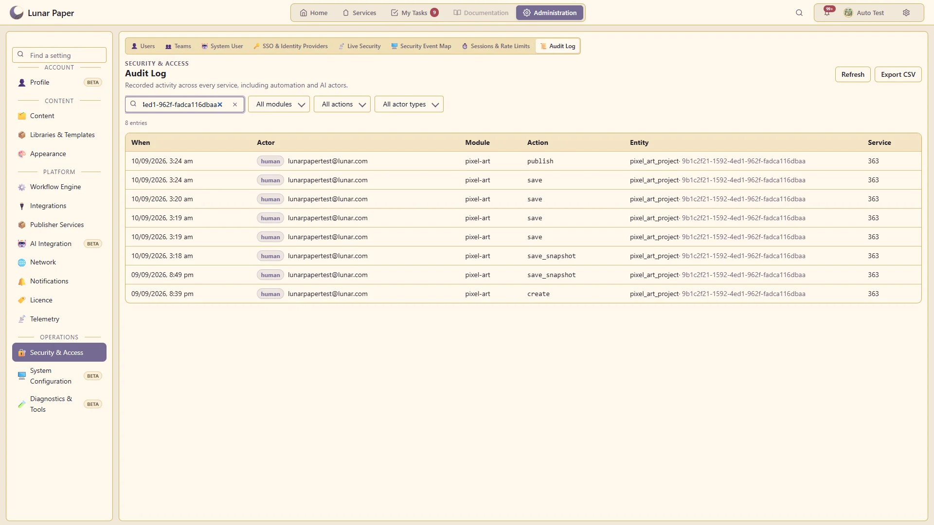Click the Network globe icon
This screenshot has height=525, width=934.
[x=22, y=262]
